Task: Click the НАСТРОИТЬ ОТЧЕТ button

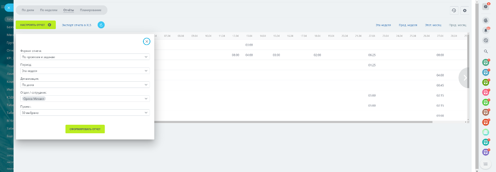Action: point(36,25)
